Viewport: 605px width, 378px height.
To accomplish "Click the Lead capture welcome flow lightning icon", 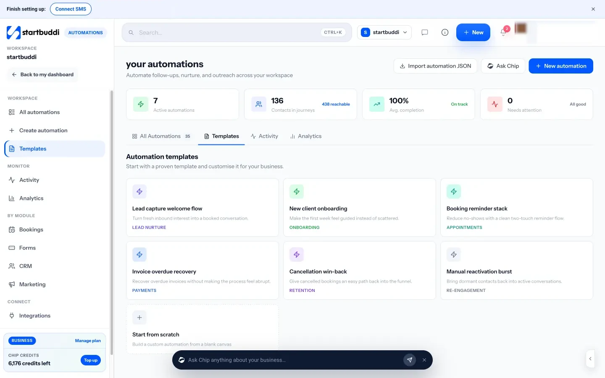I will tap(139, 192).
